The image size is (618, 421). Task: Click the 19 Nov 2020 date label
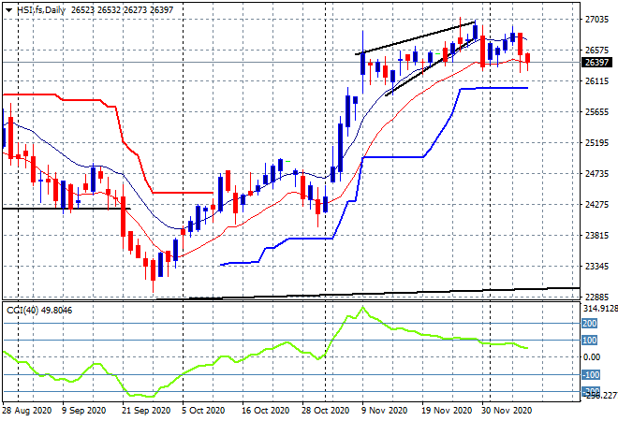[x=446, y=411]
